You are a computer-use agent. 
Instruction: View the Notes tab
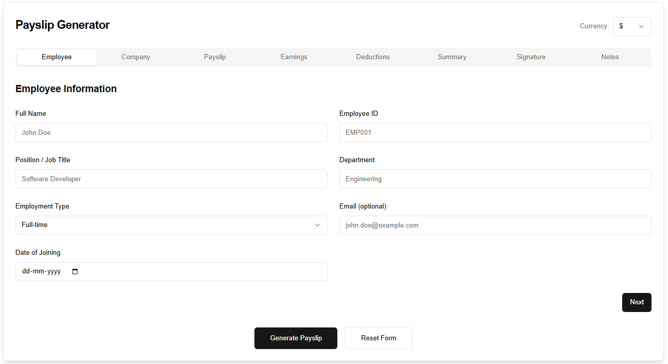(610, 57)
